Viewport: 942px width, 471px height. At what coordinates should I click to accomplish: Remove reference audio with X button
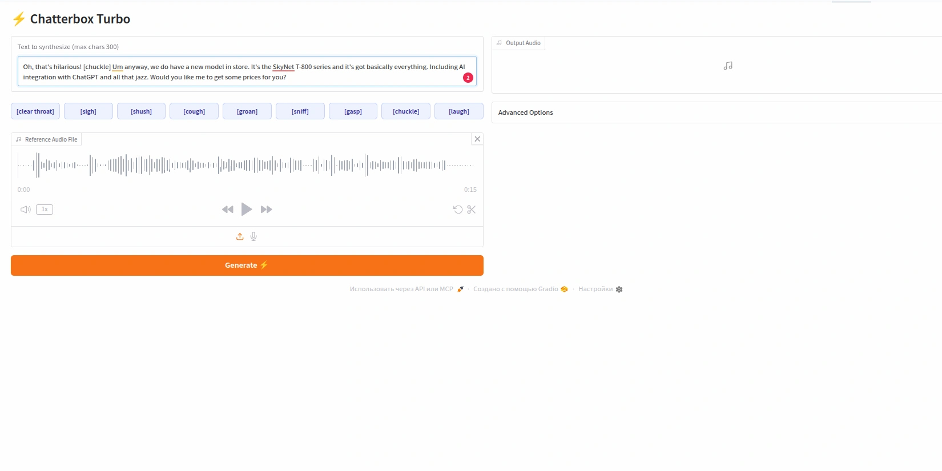(x=477, y=139)
